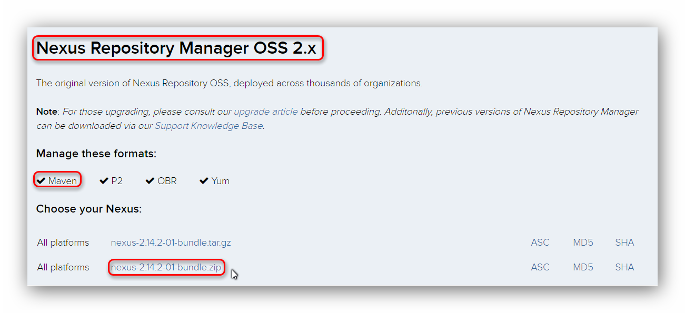Click the Nexus Repository Manager OSS 2.x heading

click(176, 48)
